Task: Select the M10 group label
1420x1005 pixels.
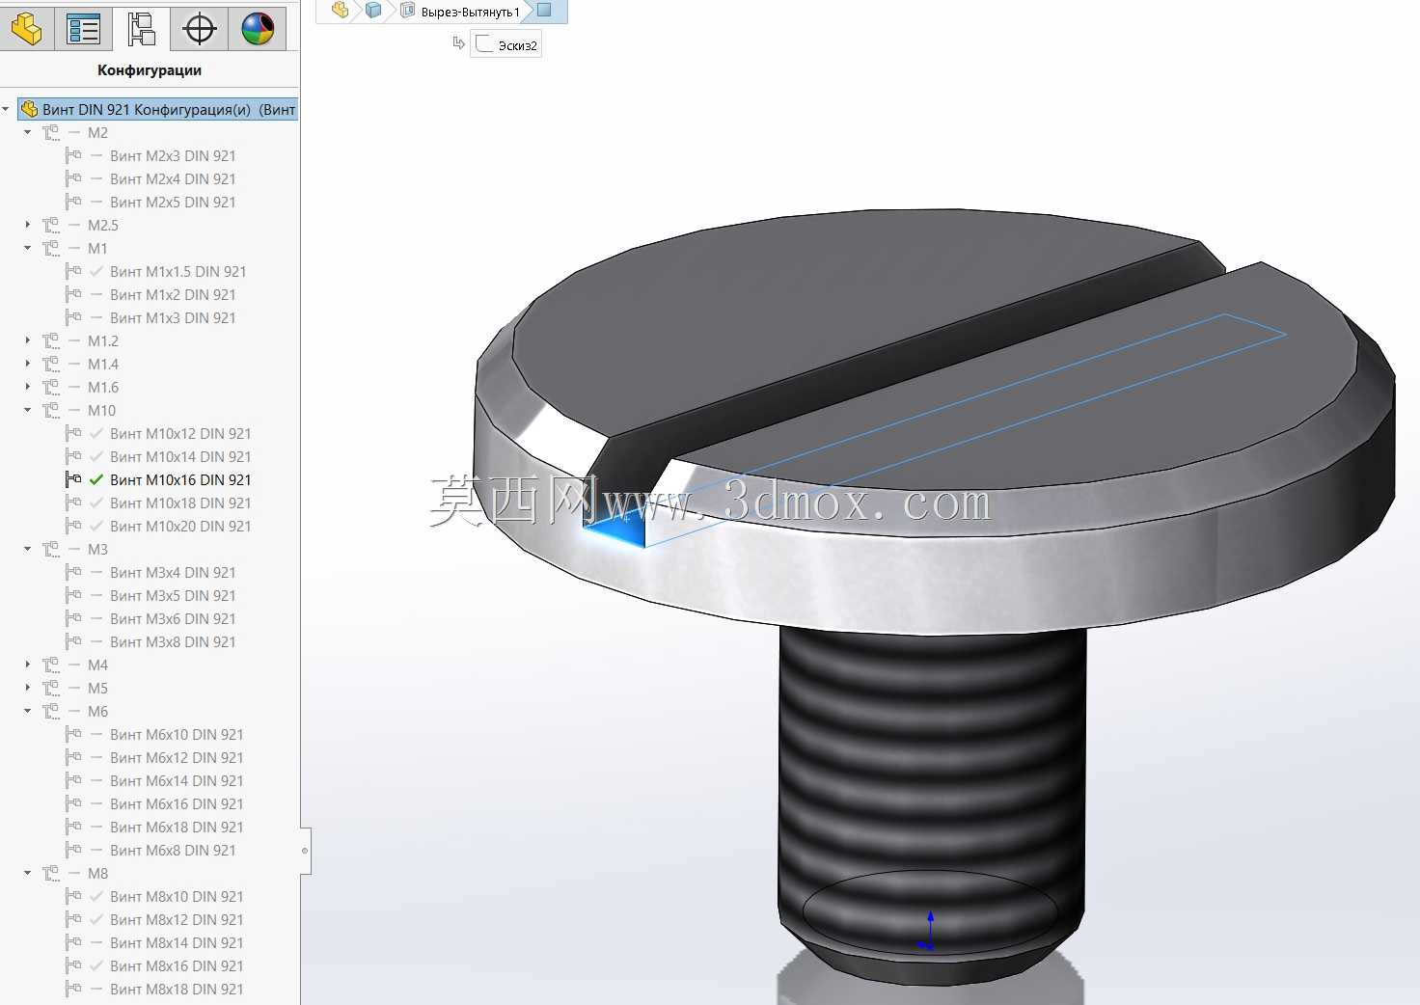Action: [x=101, y=410]
